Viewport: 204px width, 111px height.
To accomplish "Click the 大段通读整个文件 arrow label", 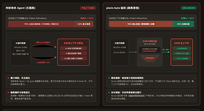I will pyautogui.click(x=43, y=62).
